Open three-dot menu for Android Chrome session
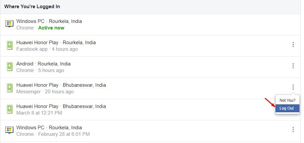 293,66
